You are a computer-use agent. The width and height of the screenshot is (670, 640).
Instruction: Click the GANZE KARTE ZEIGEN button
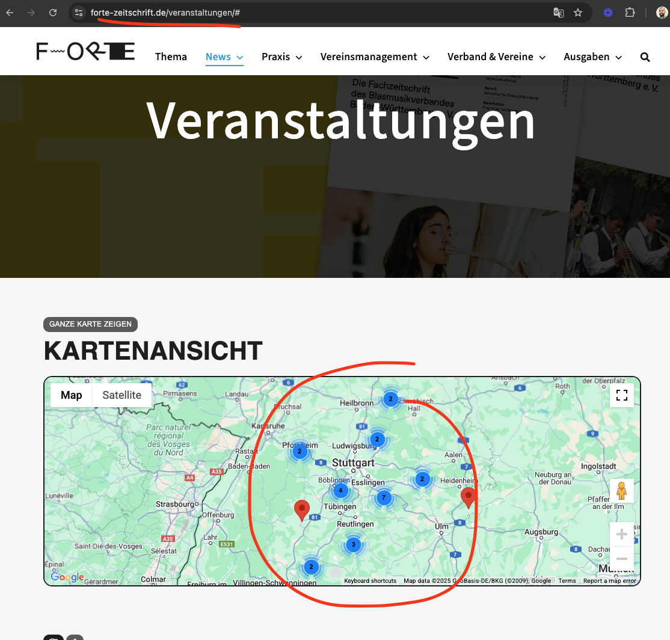click(91, 324)
